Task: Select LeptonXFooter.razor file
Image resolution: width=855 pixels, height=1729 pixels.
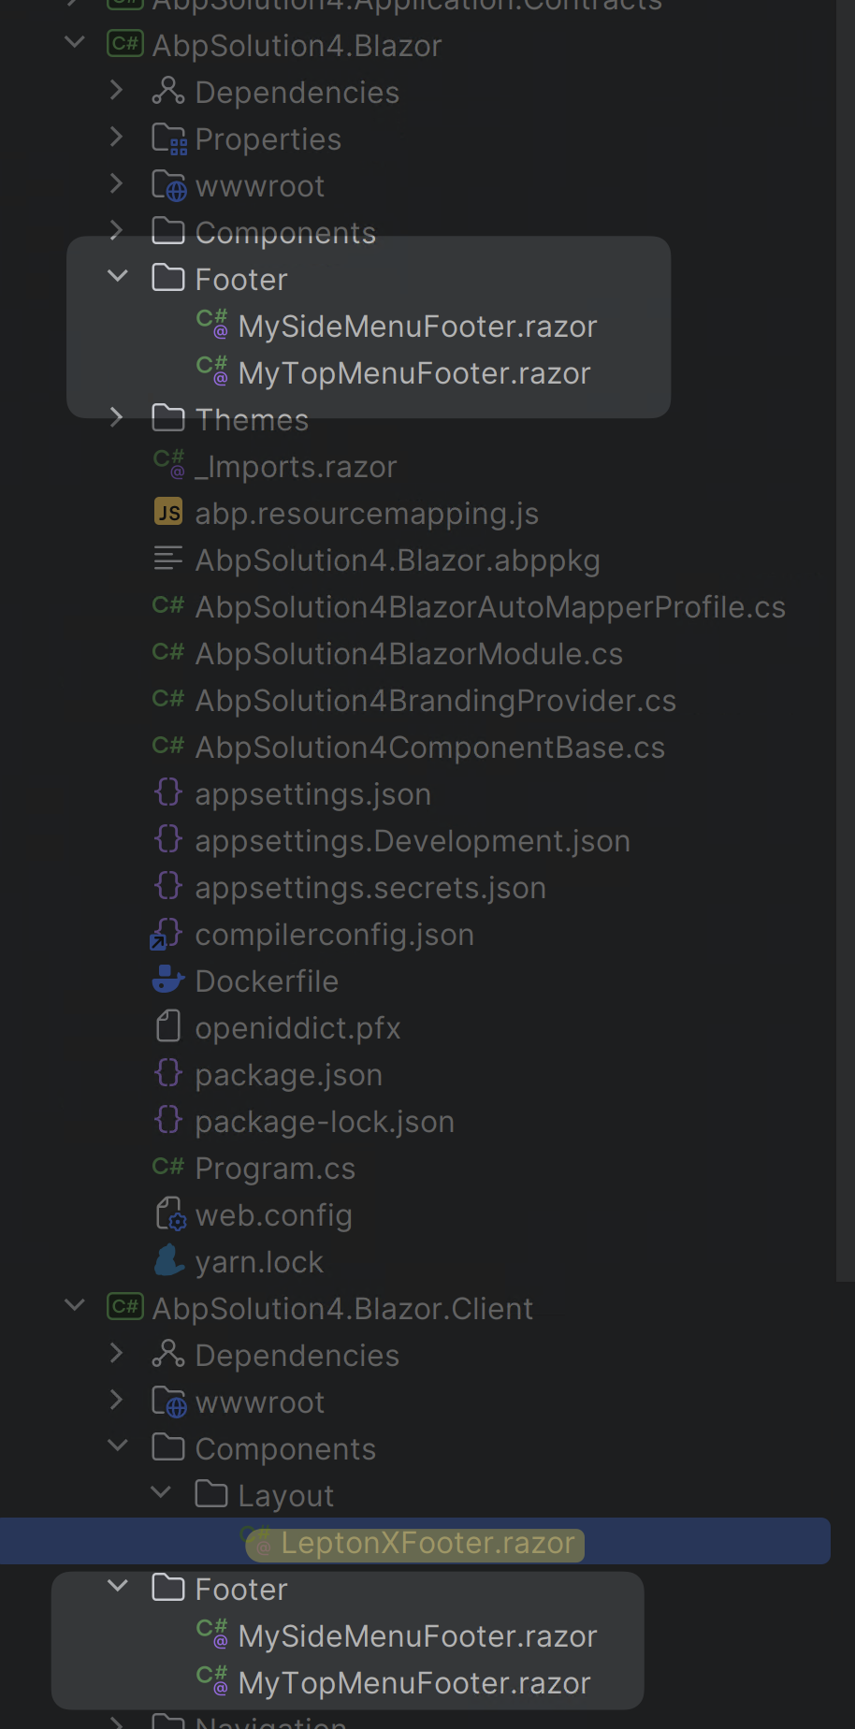Action: 427,1543
